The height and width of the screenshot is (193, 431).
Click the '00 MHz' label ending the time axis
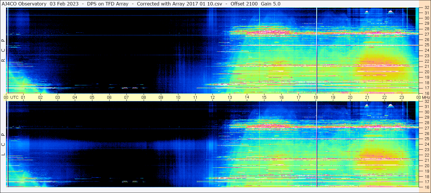pyautogui.click(x=423, y=97)
